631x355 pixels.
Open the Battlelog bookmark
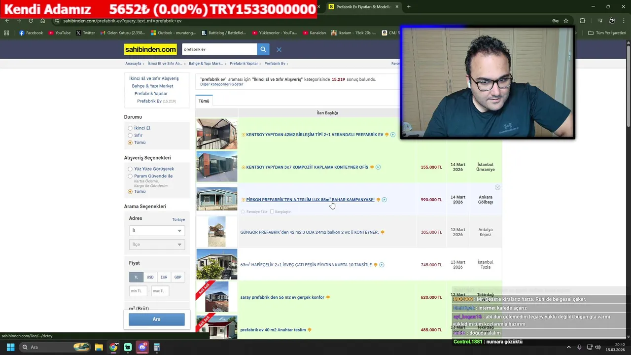(224, 33)
